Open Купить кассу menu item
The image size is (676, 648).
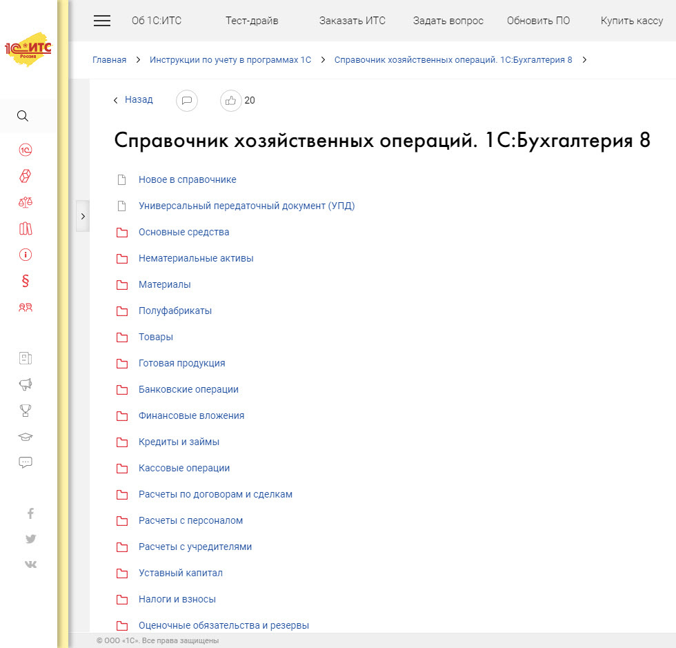point(632,21)
